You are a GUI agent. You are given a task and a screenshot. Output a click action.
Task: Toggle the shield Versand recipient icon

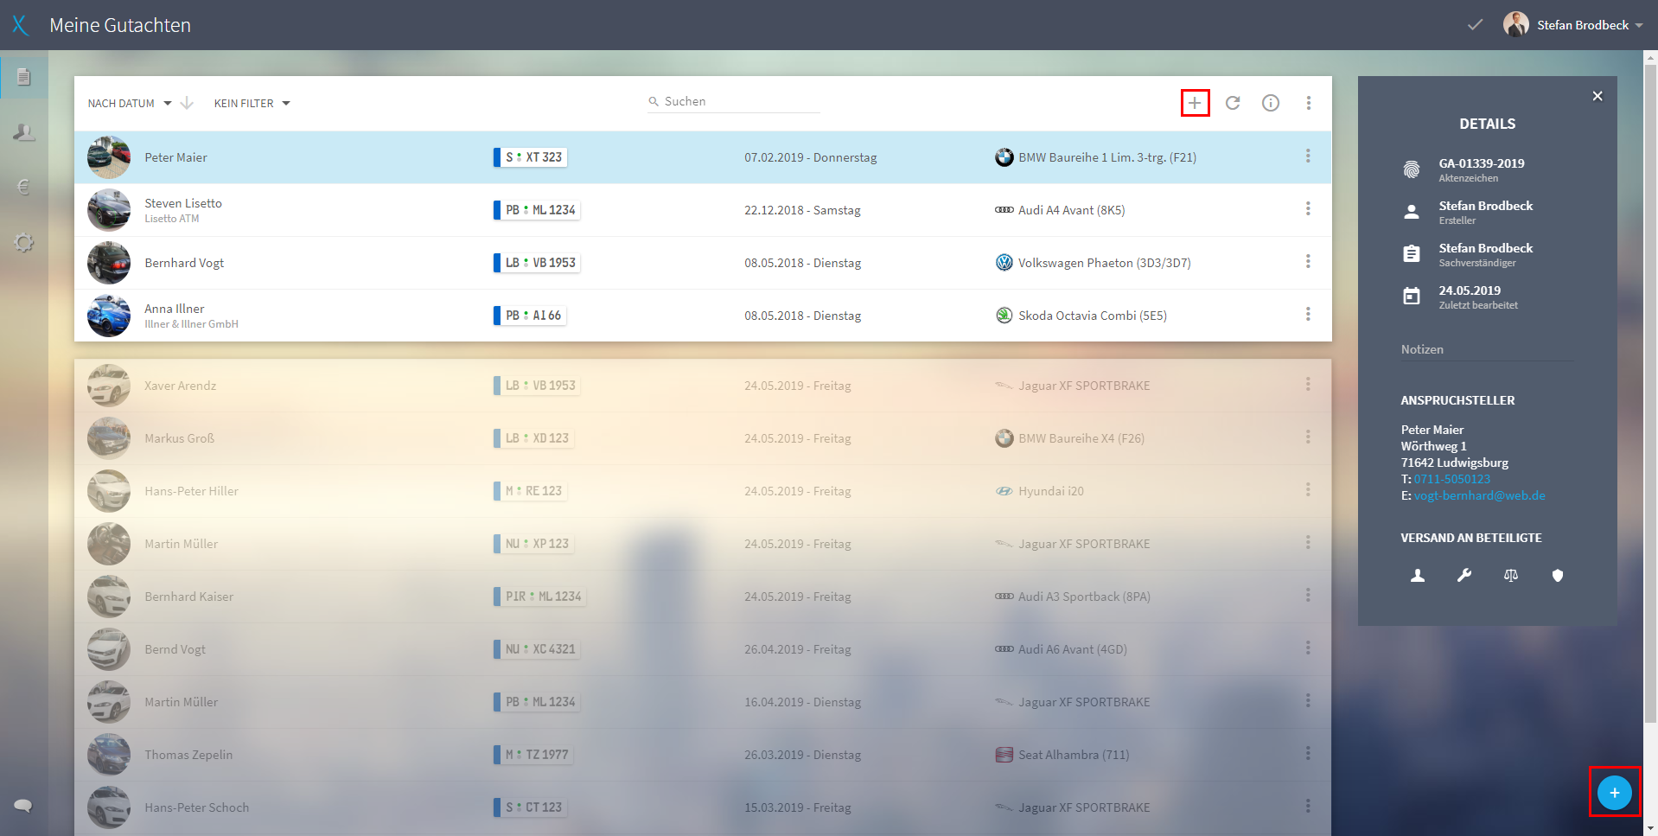pos(1558,575)
